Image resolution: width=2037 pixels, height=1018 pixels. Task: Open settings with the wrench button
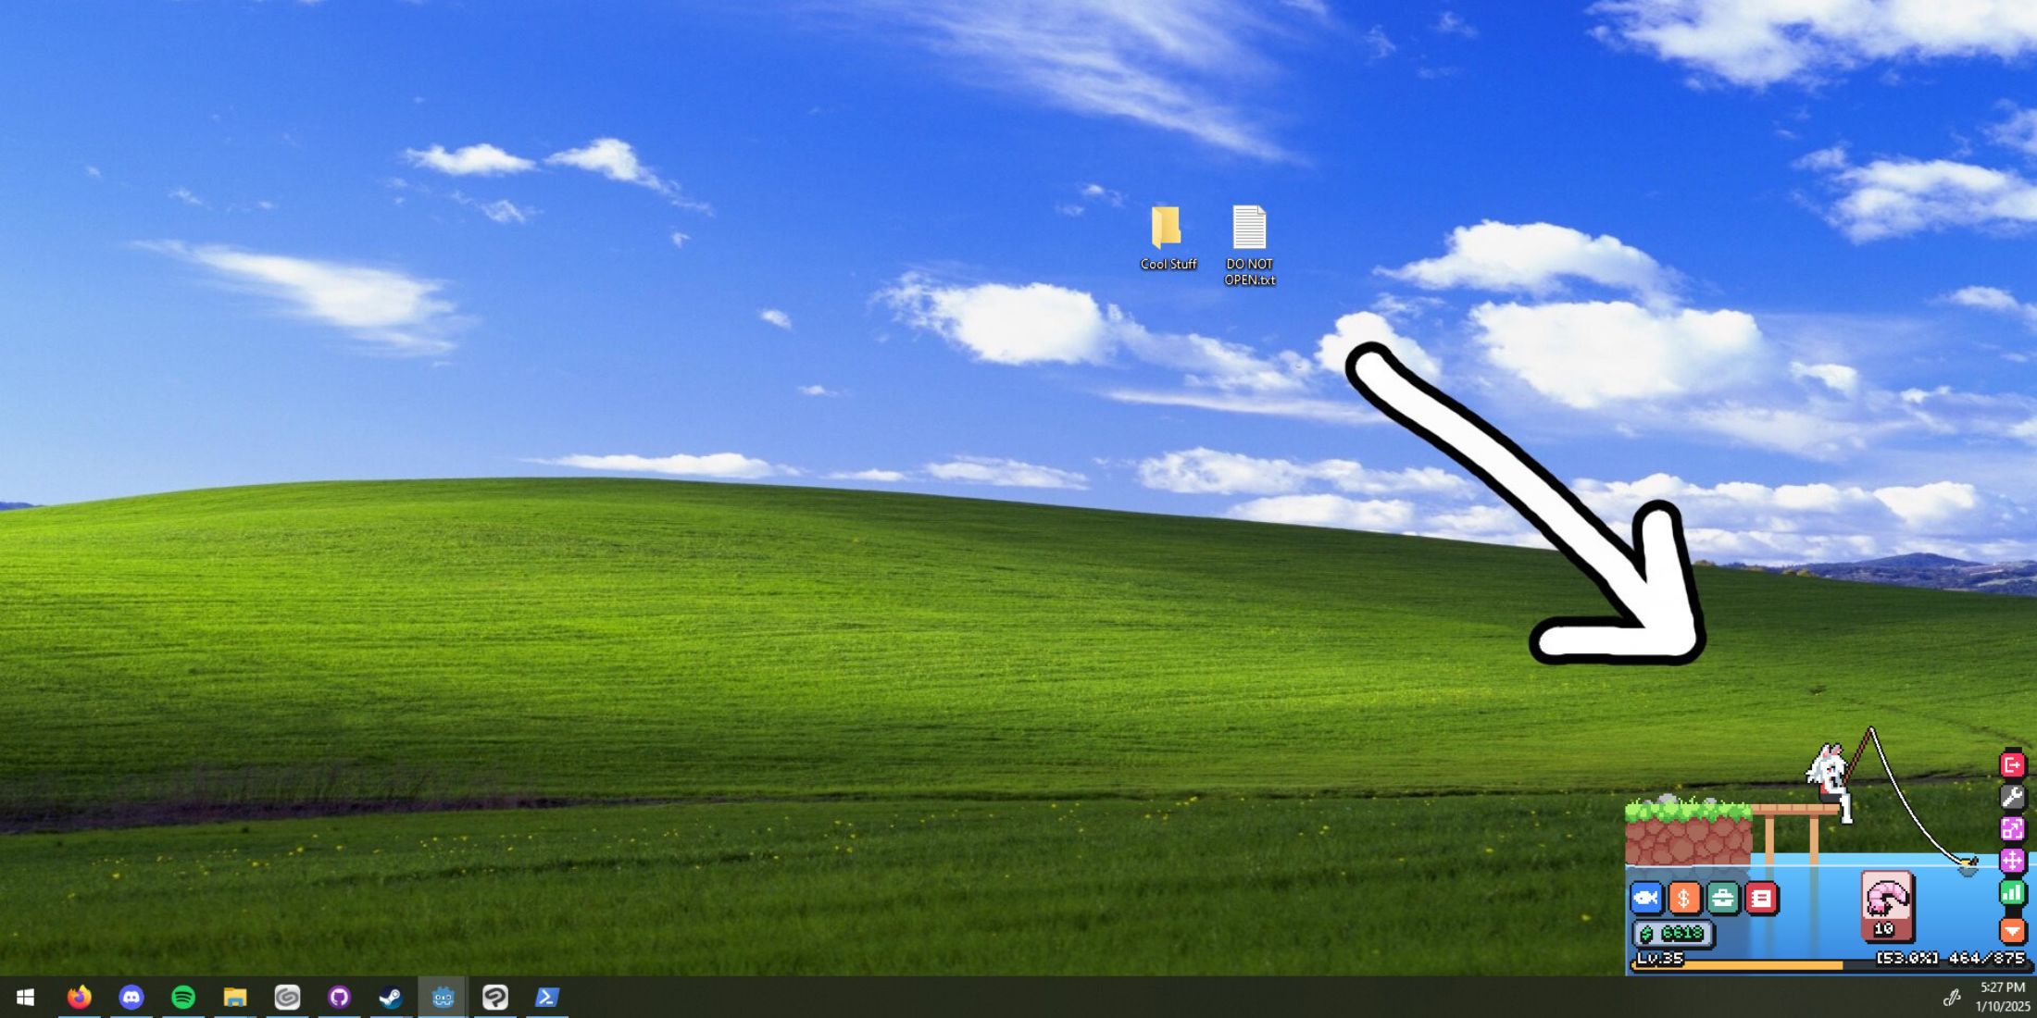tap(2012, 797)
